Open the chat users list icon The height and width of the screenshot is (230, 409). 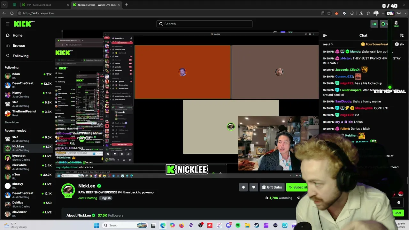click(x=402, y=35)
